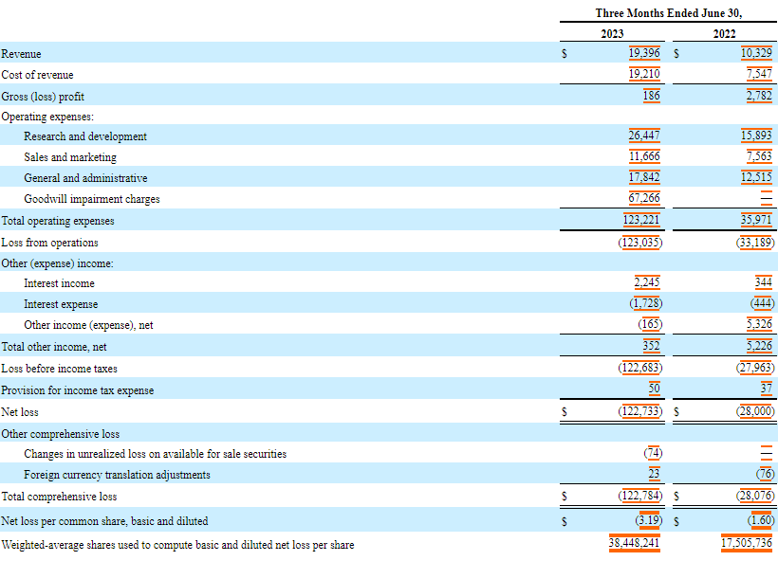Open 2022 Provision for income tax value 37
The image size is (778, 561).
tap(766, 389)
